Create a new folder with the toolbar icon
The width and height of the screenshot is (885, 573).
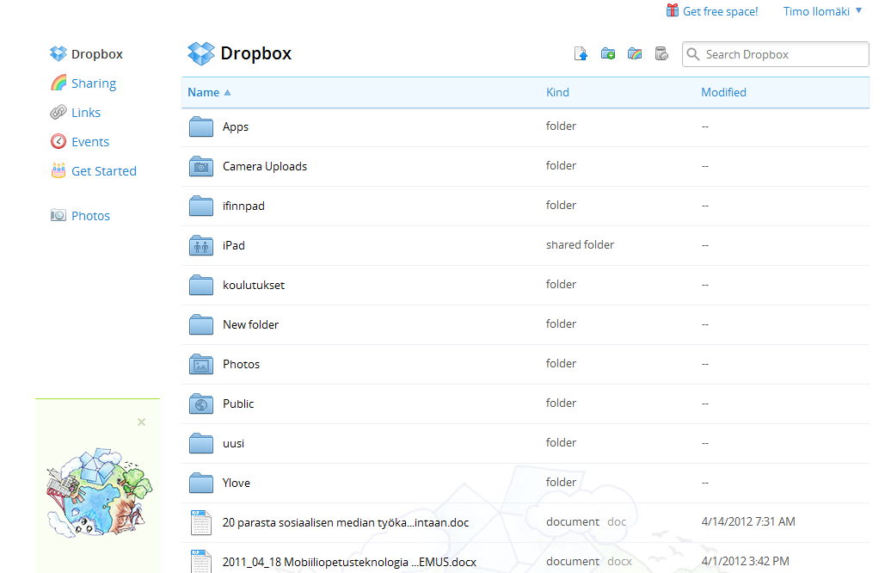(x=608, y=53)
